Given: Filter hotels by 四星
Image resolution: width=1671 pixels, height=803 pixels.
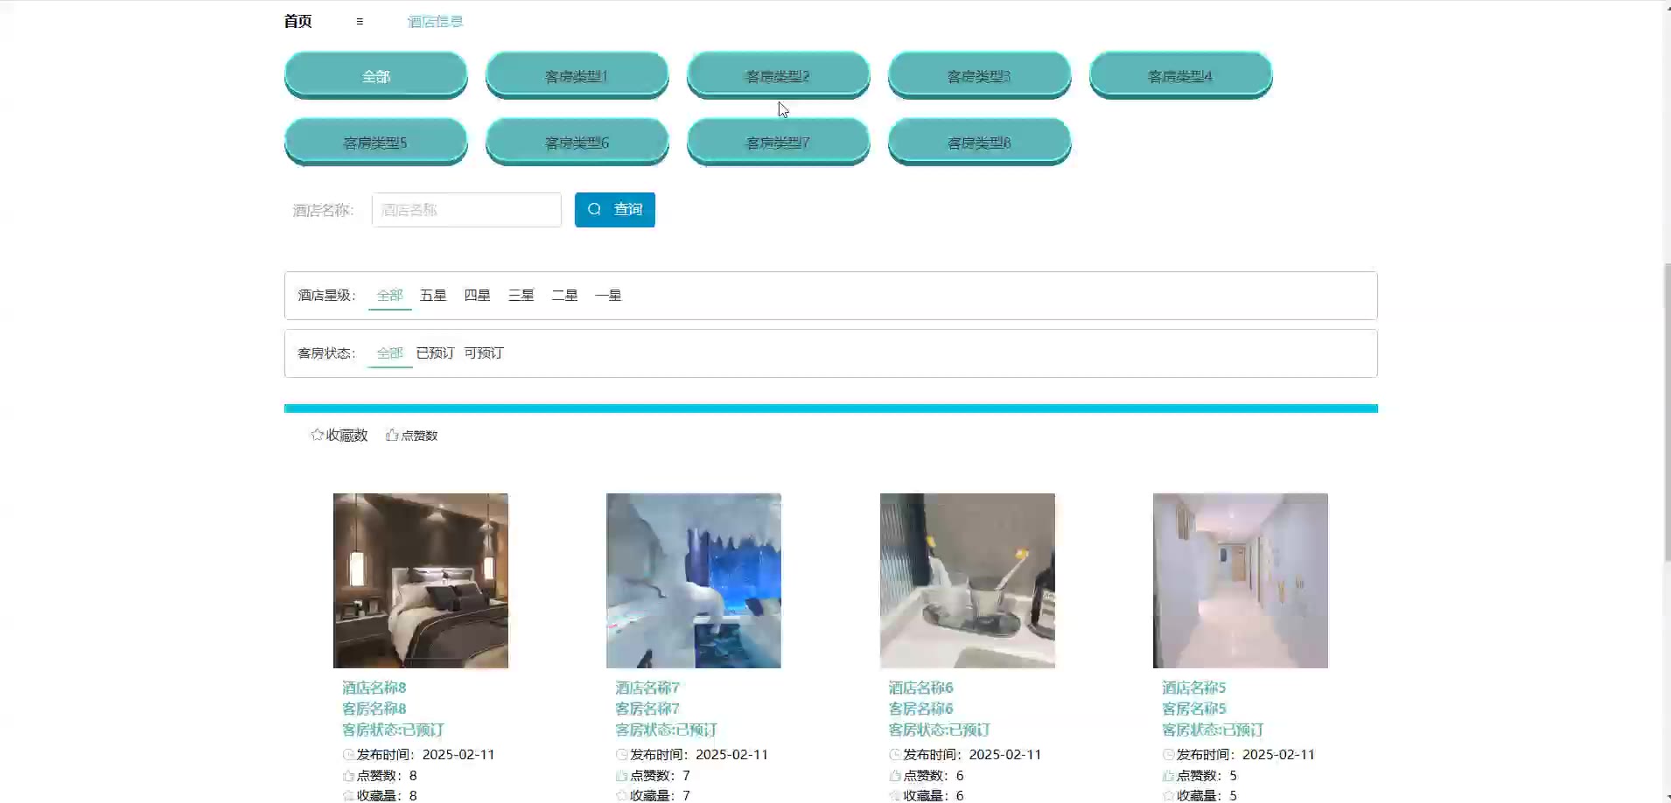Looking at the screenshot, I should click(477, 296).
